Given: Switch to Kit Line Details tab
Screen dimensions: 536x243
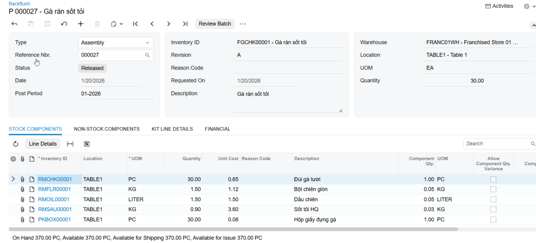Looking at the screenshot, I should [x=172, y=129].
